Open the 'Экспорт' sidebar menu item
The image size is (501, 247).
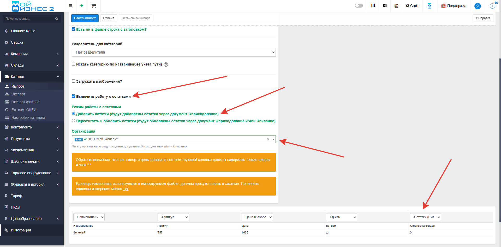pyautogui.click(x=18, y=94)
